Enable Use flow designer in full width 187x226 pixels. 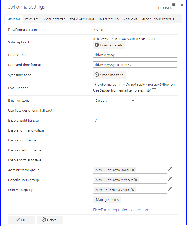tap(96, 110)
